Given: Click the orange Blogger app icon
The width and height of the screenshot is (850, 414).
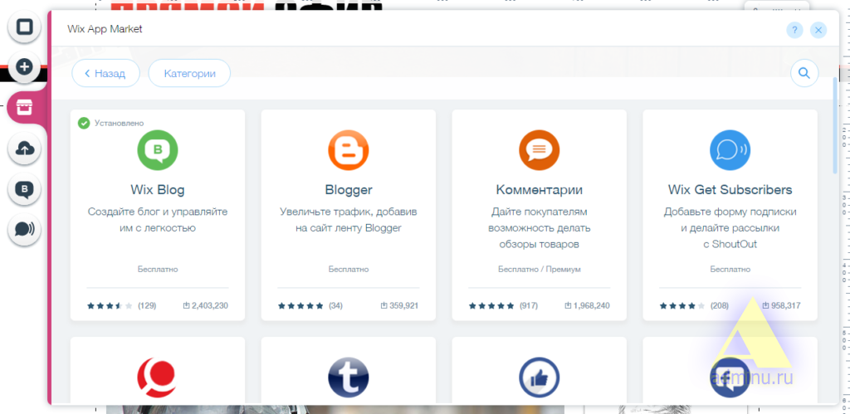Looking at the screenshot, I should click(348, 150).
